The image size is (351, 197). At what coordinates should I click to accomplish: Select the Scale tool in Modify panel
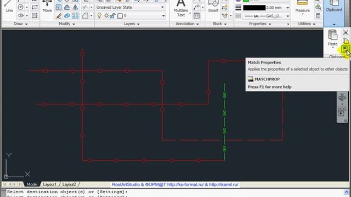point(59,7)
